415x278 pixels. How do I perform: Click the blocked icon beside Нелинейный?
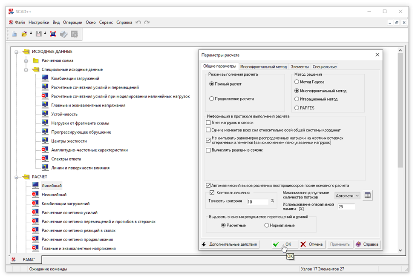click(x=35, y=195)
